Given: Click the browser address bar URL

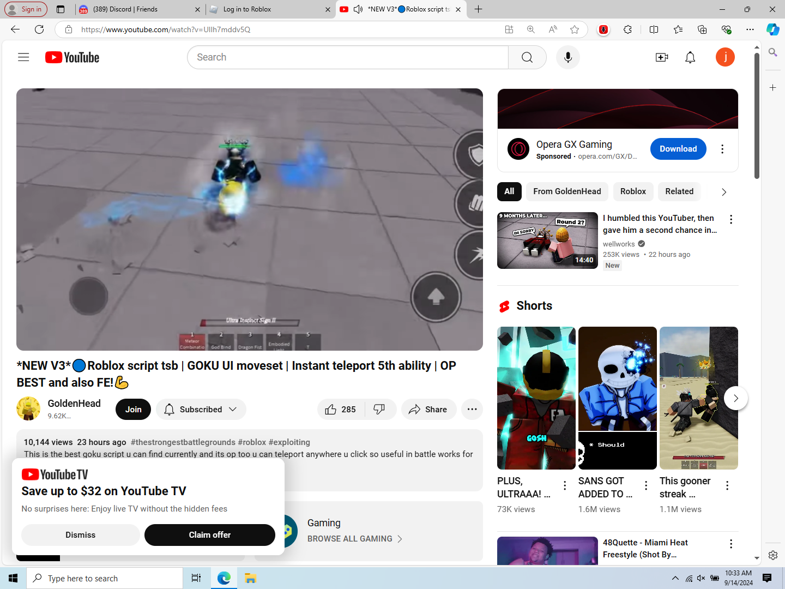Looking at the screenshot, I should (x=166, y=29).
